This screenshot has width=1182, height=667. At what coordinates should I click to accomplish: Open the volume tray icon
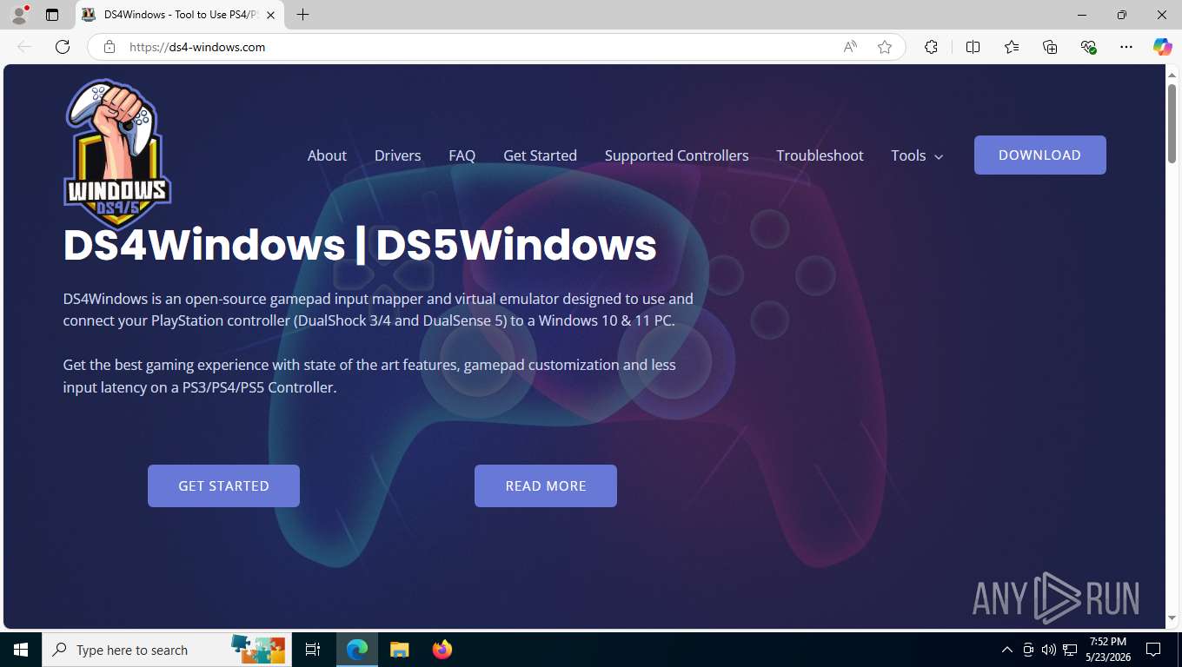(1048, 650)
